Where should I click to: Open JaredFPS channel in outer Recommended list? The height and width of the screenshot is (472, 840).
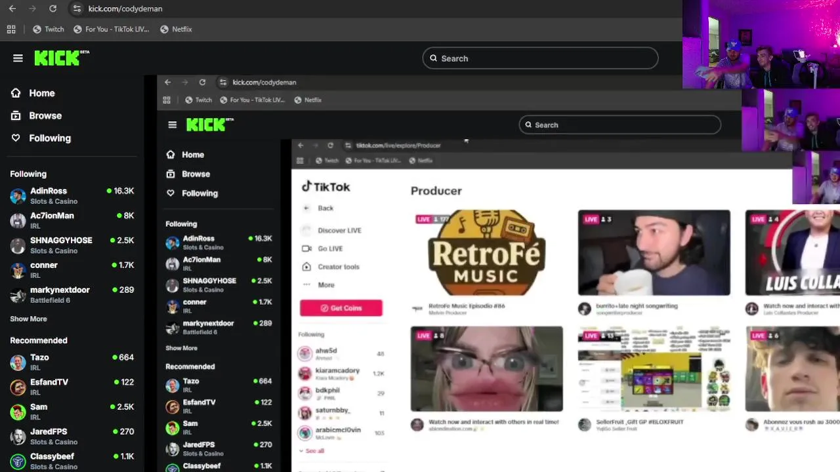(x=72, y=437)
